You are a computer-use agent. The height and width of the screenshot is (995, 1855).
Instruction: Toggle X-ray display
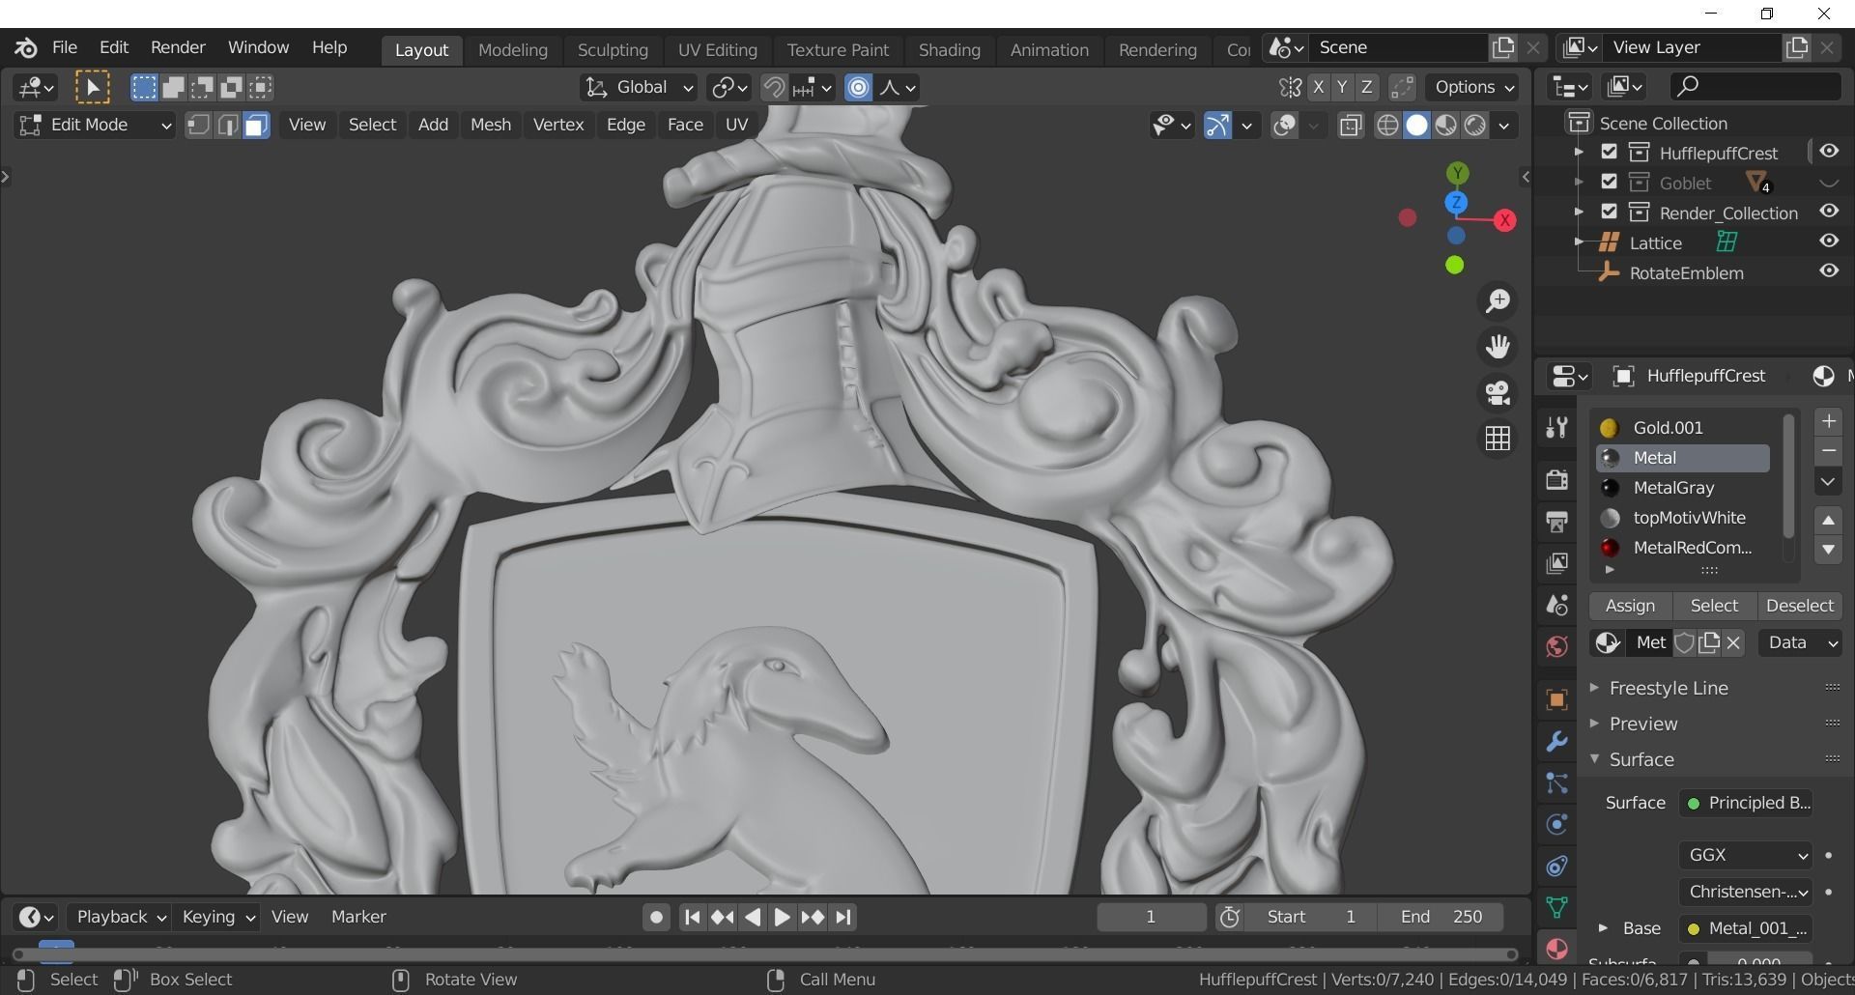click(1351, 126)
